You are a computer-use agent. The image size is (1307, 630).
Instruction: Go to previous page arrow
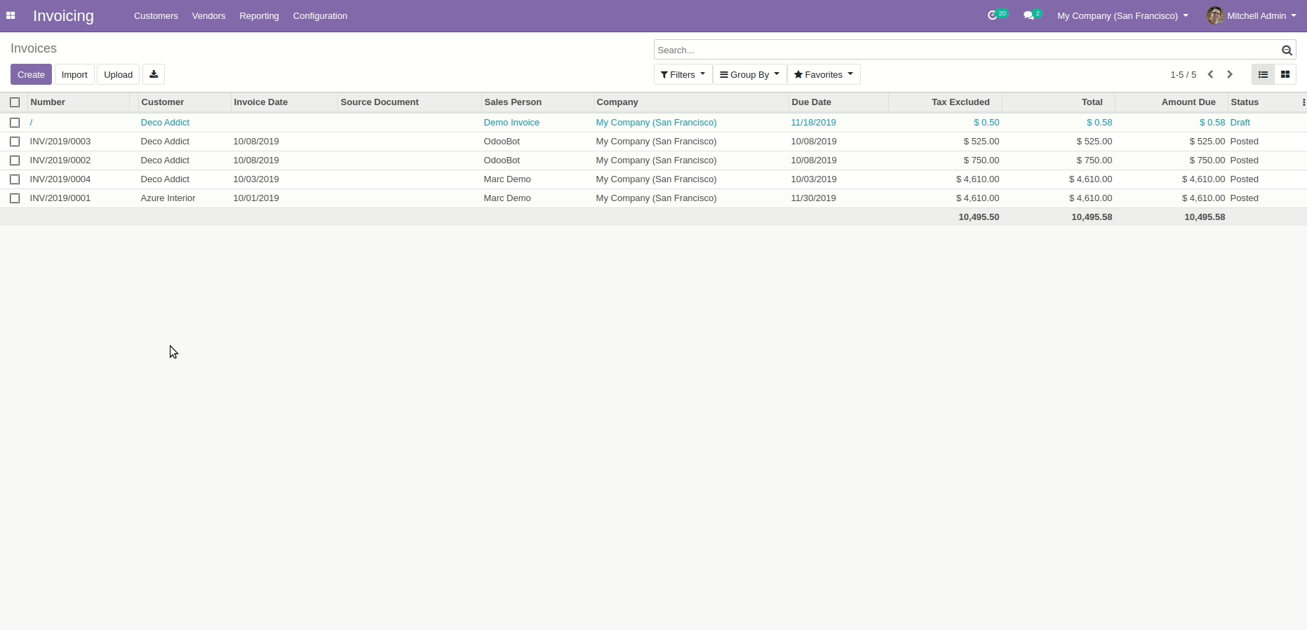1210,74
